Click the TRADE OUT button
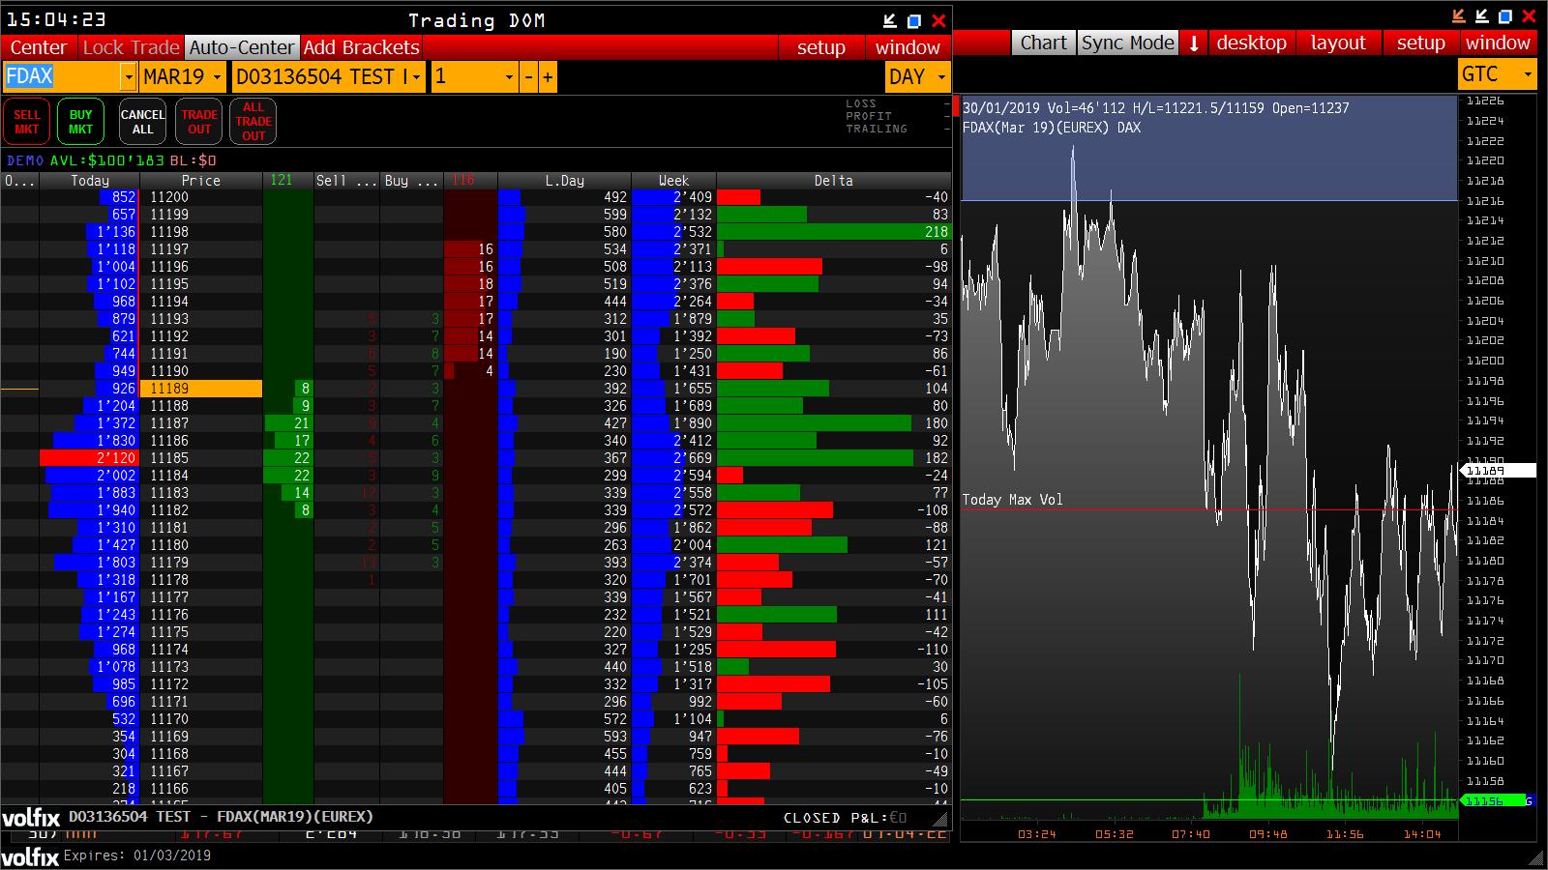1548x870 pixels. coord(199,122)
